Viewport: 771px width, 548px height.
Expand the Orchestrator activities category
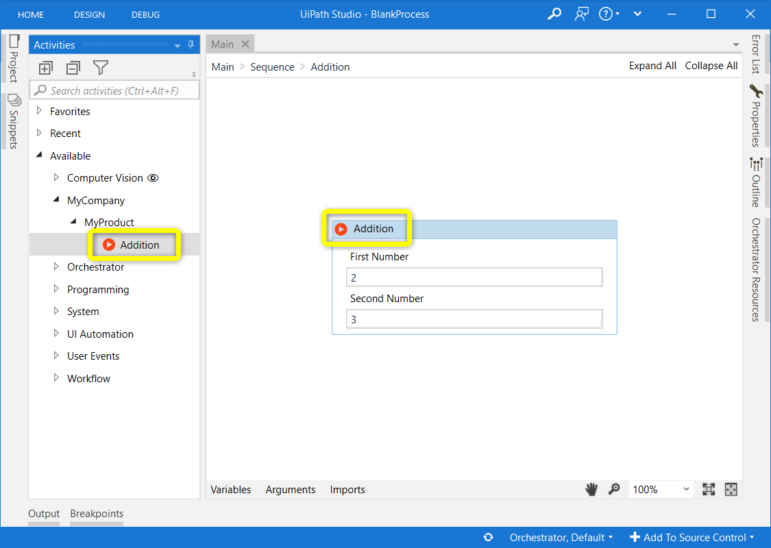[x=57, y=266]
